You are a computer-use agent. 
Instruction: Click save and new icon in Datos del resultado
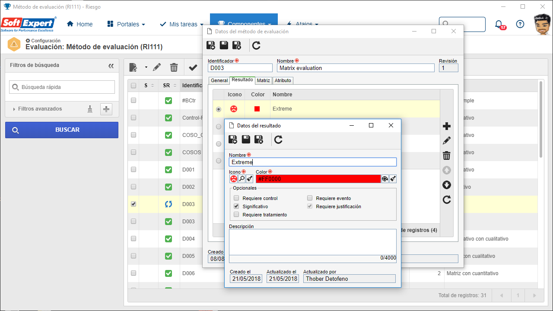point(233,139)
